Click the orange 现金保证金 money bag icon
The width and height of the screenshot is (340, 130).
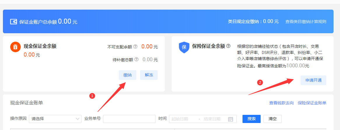coord(15,47)
